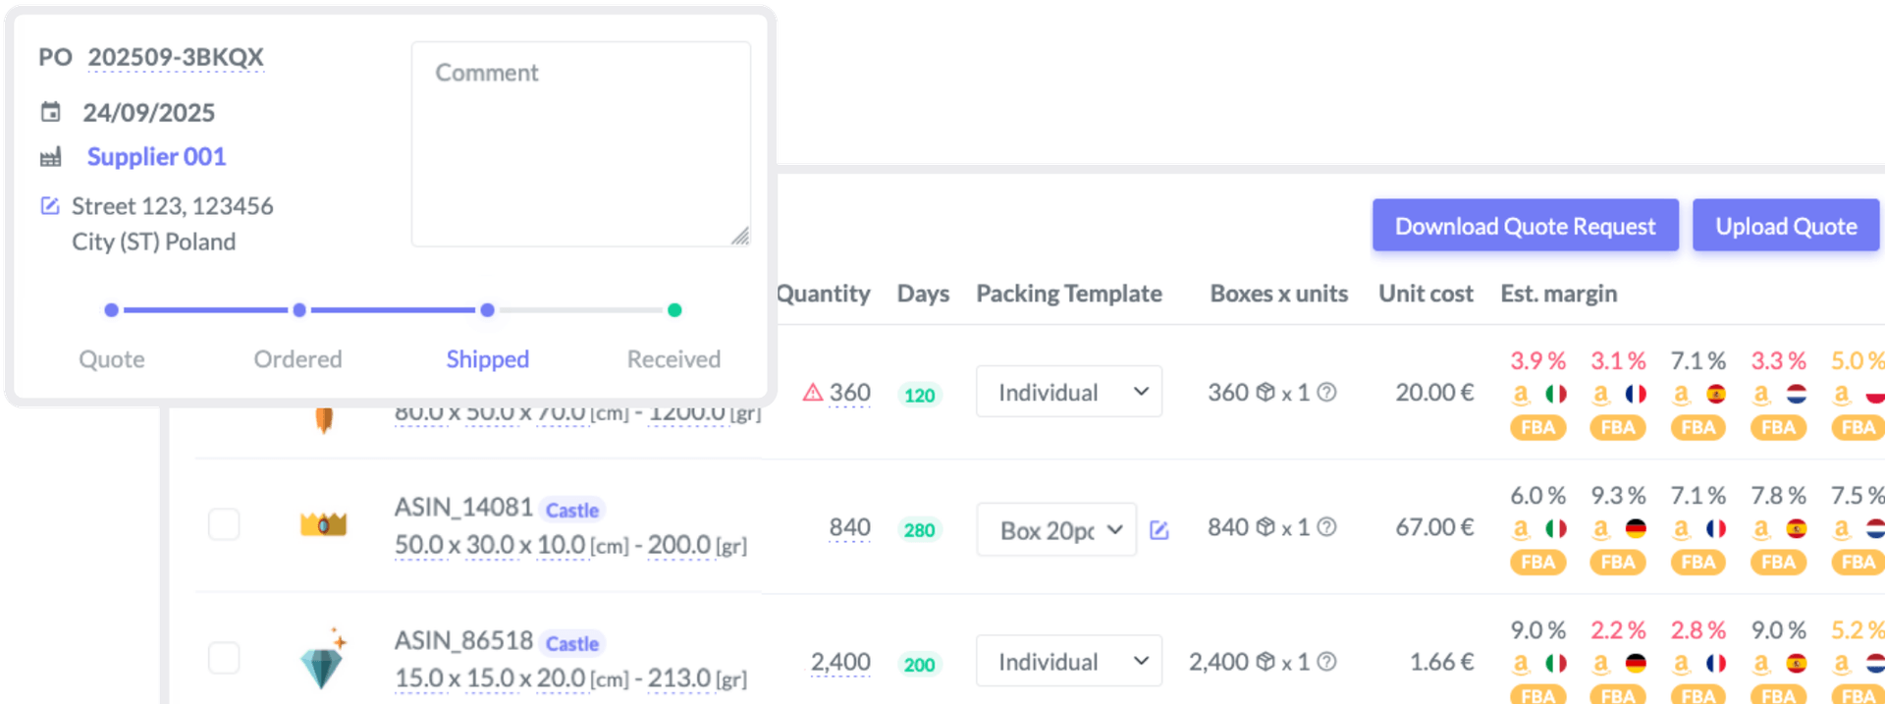This screenshot has width=1885, height=704.
Task: Edit the Box 20pc packing template icon
Action: pyautogui.click(x=1159, y=530)
